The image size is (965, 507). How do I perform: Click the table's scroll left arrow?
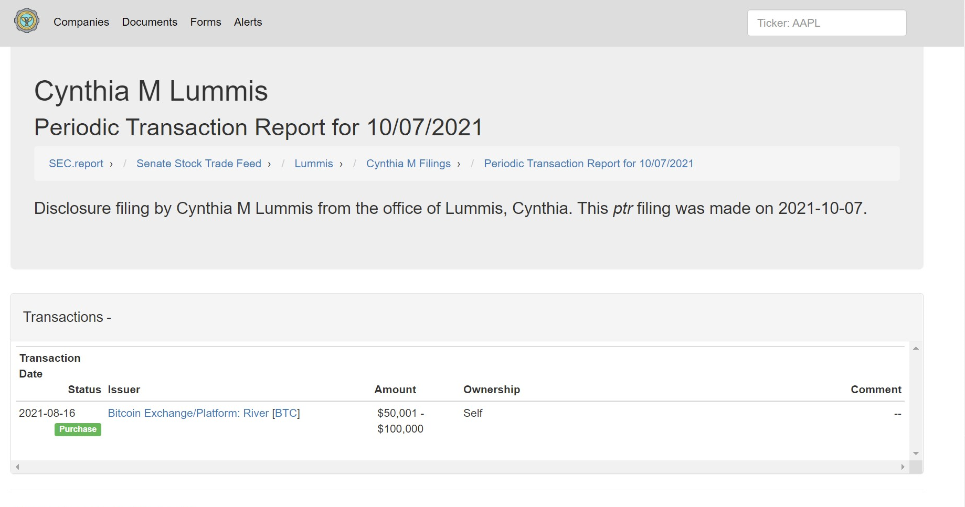tap(17, 467)
